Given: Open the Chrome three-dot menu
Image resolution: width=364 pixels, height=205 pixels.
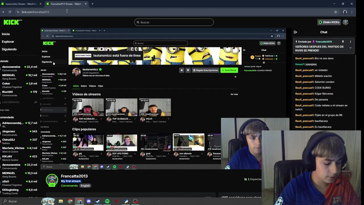Looking at the screenshot, I should 352,12.
